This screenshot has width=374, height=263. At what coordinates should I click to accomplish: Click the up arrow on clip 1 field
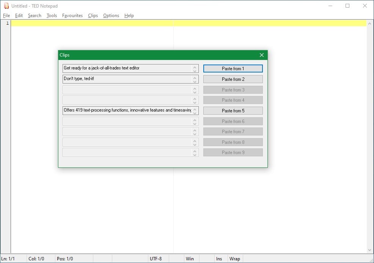point(195,66)
